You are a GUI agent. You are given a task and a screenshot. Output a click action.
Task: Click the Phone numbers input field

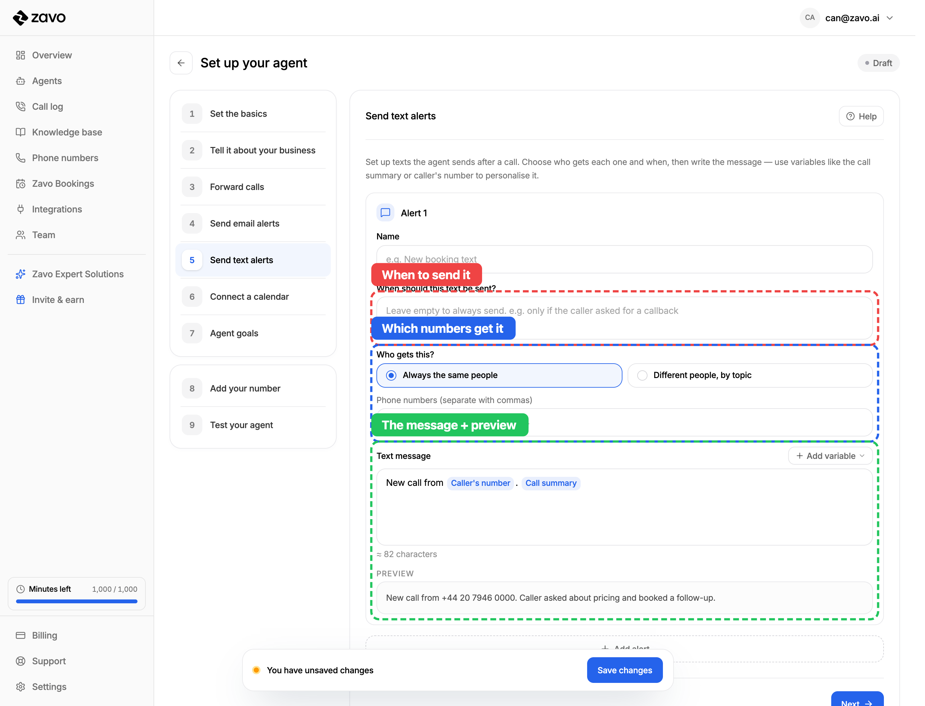pyautogui.click(x=624, y=422)
